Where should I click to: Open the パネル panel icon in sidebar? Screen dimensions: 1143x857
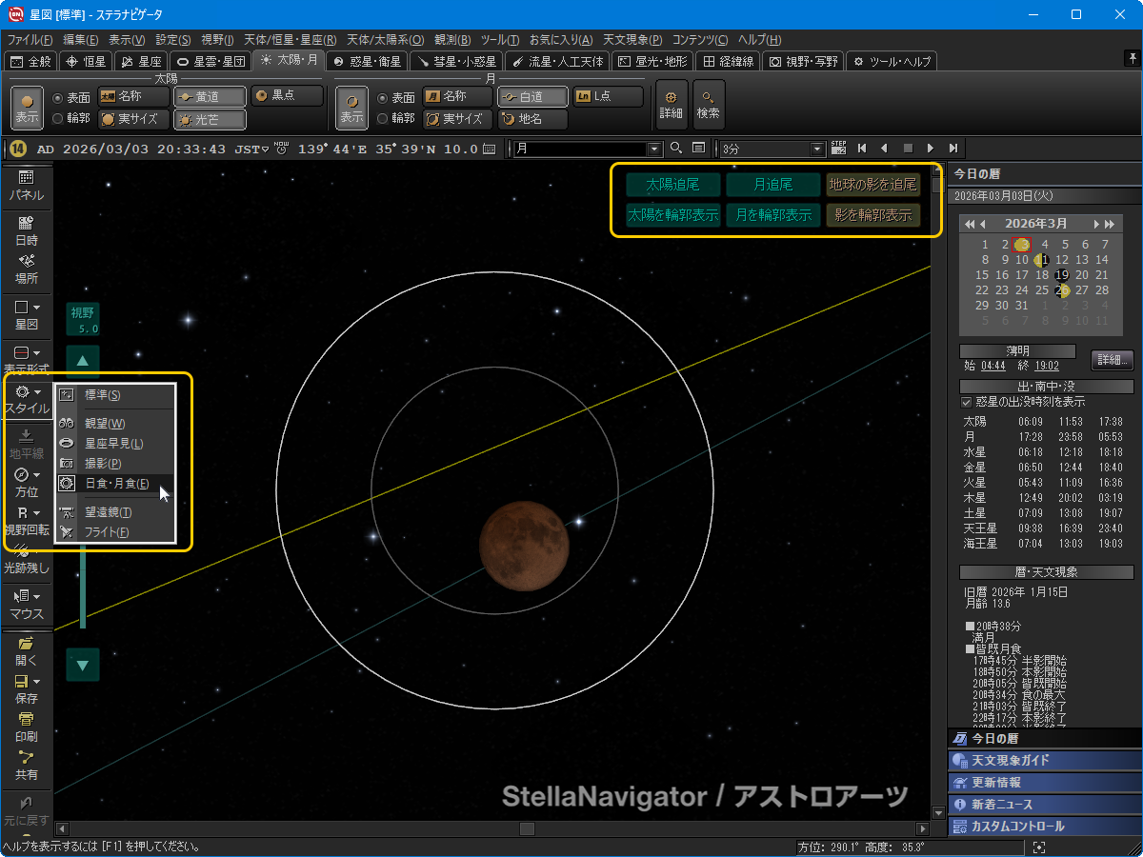26,184
